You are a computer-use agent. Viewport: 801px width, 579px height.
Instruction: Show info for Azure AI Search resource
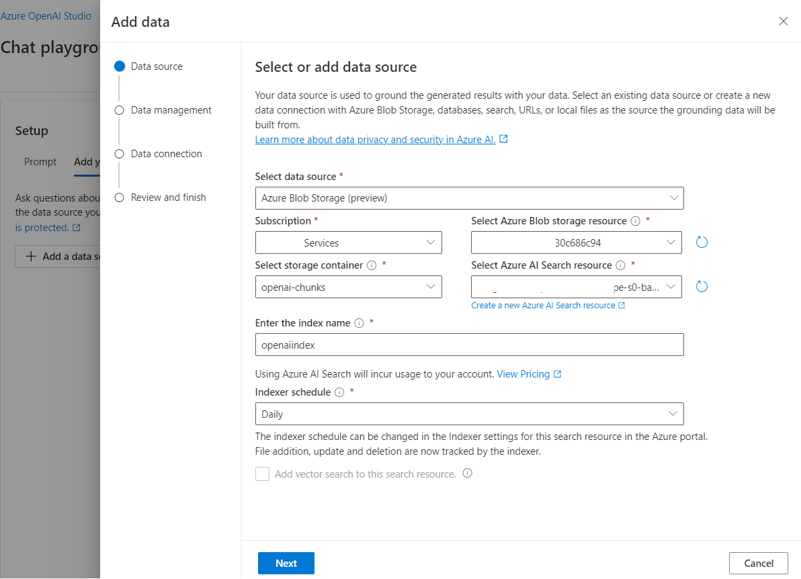tap(621, 265)
